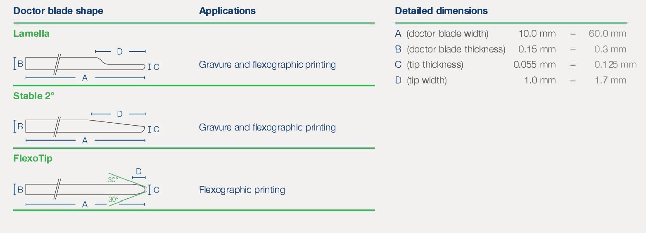Click the Lamella blade shape heading
Screen dimensions: 646x233
[31, 33]
